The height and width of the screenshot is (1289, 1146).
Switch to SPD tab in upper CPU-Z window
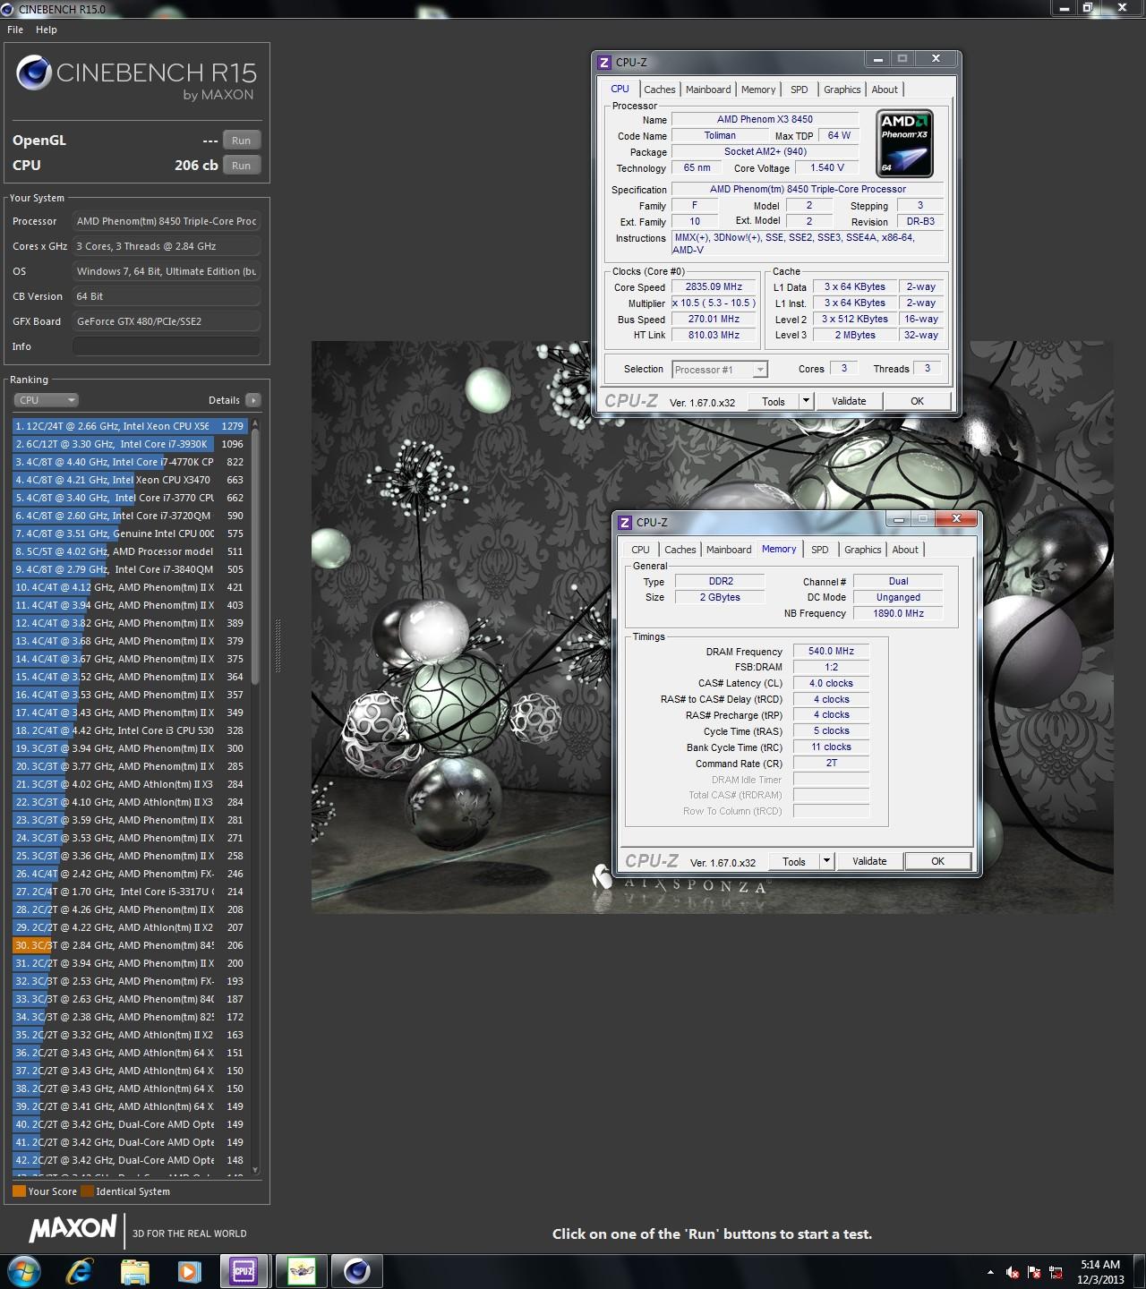pos(800,90)
